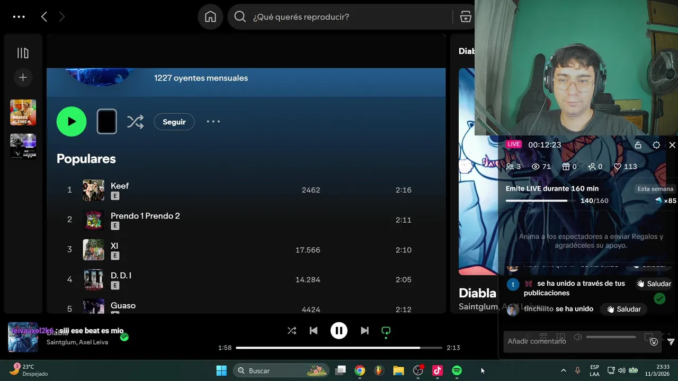Greet the user who joined via publicaciones
This screenshot has width=678, height=381.
pos(654,284)
